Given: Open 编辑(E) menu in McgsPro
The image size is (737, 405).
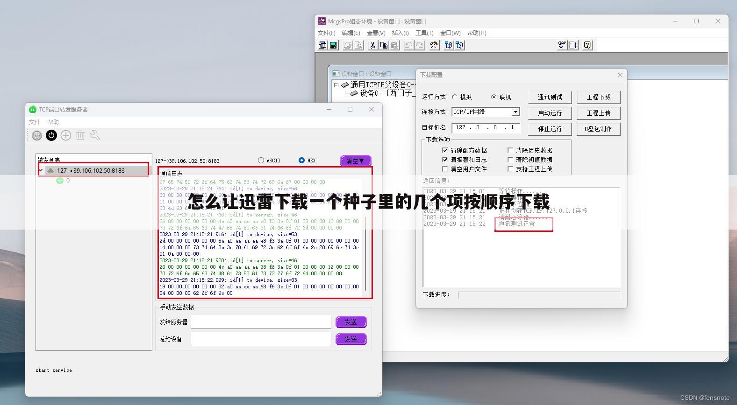Looking at the screenshot, I should (351, 33).
